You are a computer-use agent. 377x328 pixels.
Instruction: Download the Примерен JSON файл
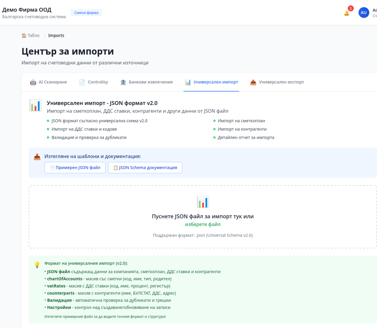[x=75, y=167]
